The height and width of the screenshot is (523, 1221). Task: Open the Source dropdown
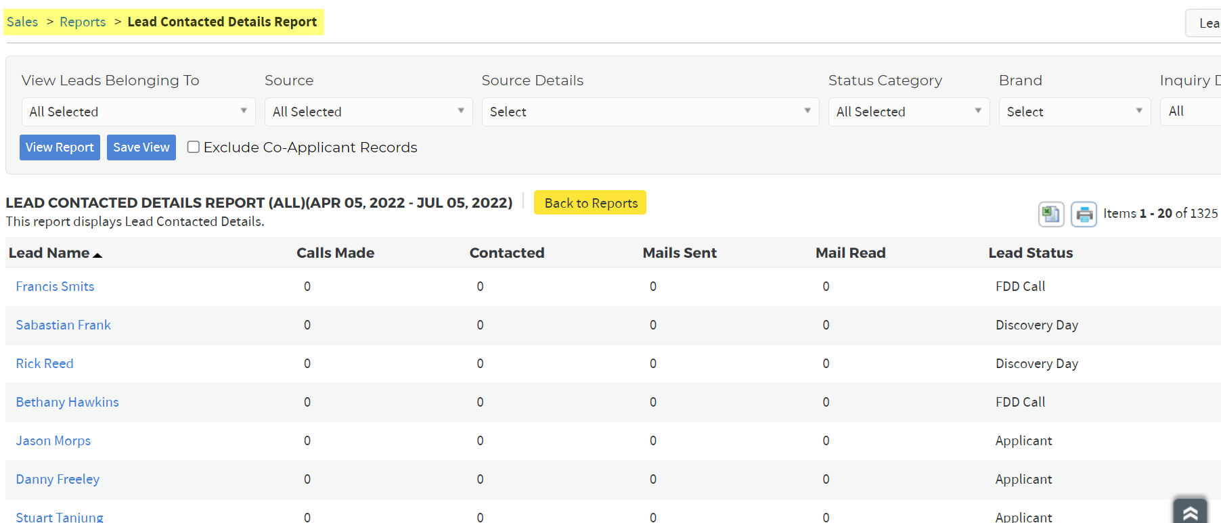[x=368, y=112]
